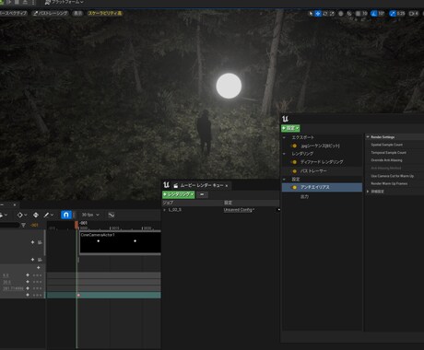
Task: Click the minus remove job button in render queue
Action: tap(202, 194)
